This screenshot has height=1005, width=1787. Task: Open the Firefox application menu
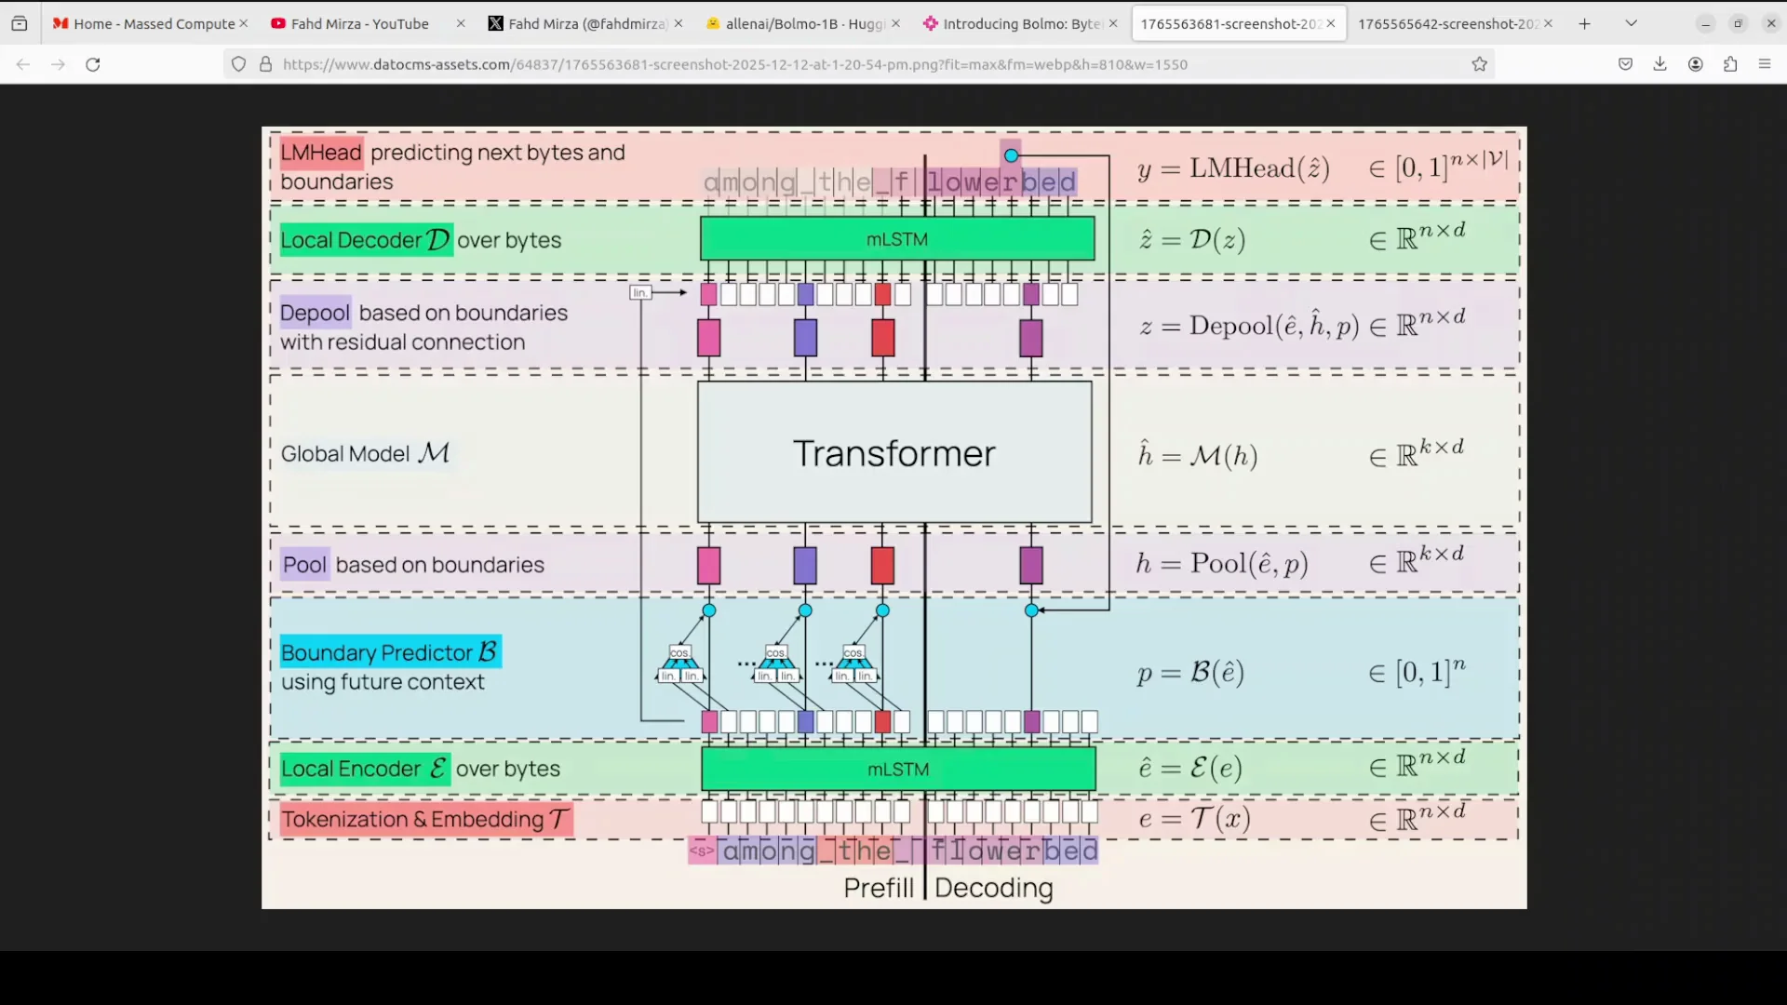click(x=1765, y=64)
